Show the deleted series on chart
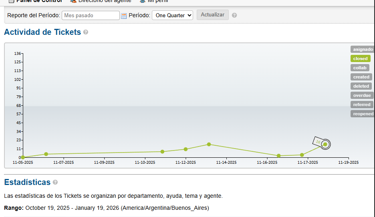 click(361, 86)
